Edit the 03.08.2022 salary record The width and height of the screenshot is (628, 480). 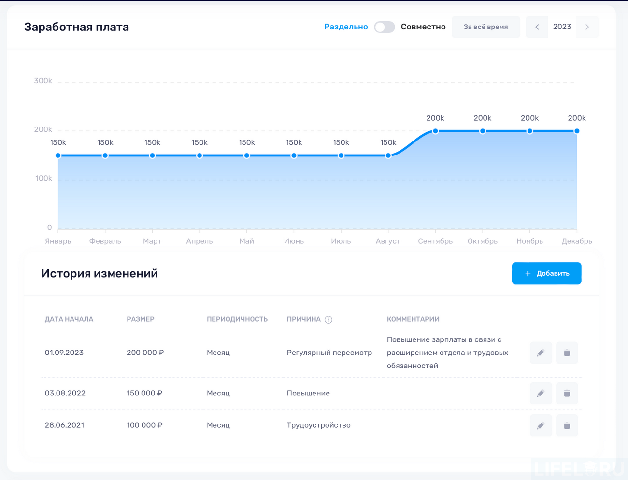coord(541,393)
